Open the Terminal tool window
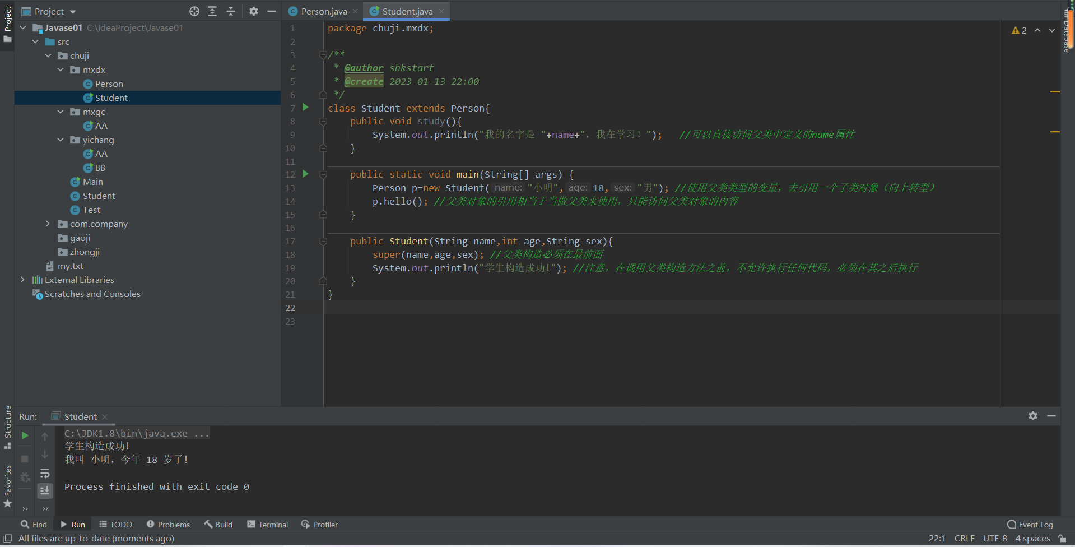Viewport: 1075px width, 547px height. pos(267,525)
